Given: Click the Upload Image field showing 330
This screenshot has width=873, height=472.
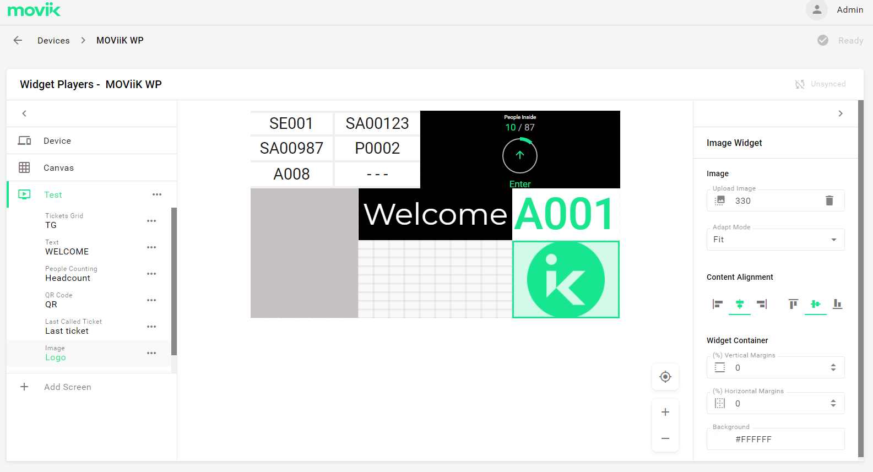Looking at the screenshot, I should click(x=776, y=200).
